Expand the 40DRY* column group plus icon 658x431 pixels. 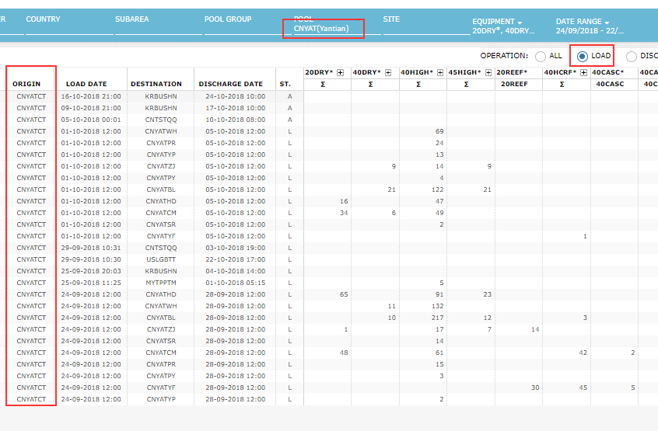tap(388, 72)
